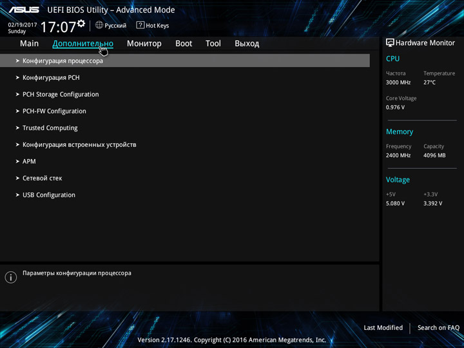
Task: Click CPU temperature value 27°C
Action: coord(429,82)
